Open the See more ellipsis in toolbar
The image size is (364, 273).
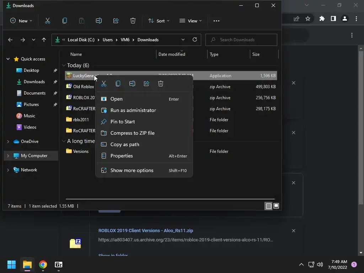pos(216,21)
